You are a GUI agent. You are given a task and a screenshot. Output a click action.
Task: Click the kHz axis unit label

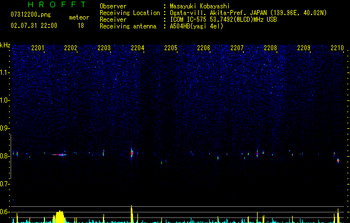[x=5, y=45]
